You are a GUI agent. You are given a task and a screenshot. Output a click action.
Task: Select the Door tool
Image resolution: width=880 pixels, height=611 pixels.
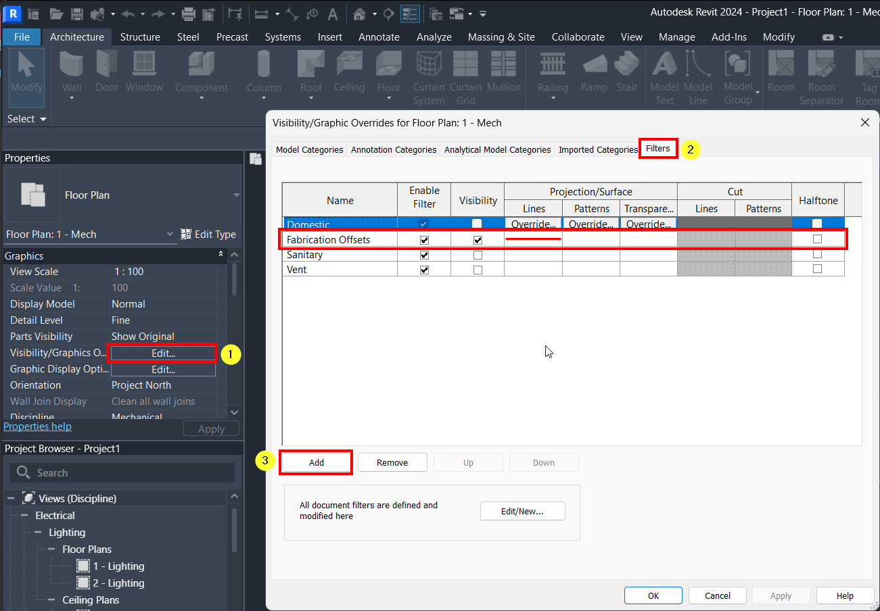tap(106, 71)
